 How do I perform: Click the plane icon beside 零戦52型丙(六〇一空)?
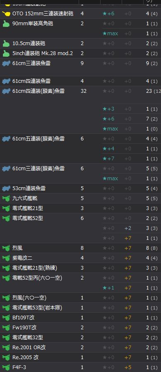pyautogui.click(x=6, y=278)
